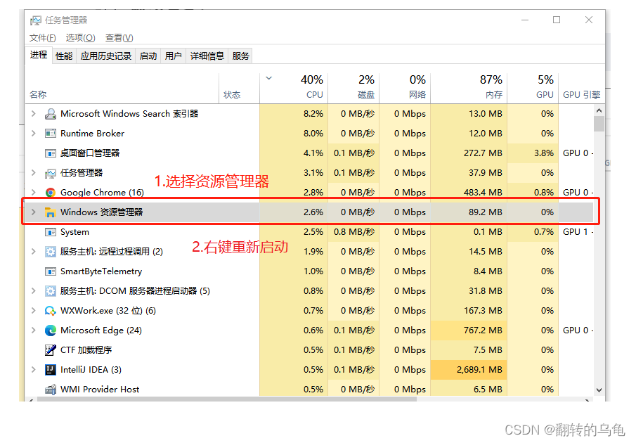Expand the Windows 资源管理器 row
Image resolution: width=636 pixels, height=443 pixels.
tap(34, 212)
